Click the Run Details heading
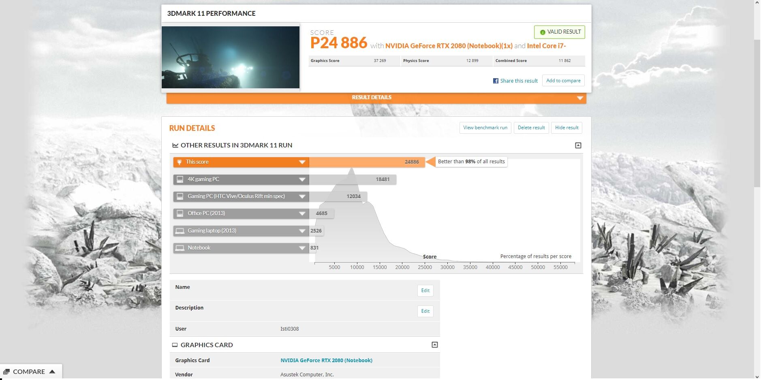Image resolution: width=761 pixels, height=380 pixels. pyautogui.click(x=192, y=128)
